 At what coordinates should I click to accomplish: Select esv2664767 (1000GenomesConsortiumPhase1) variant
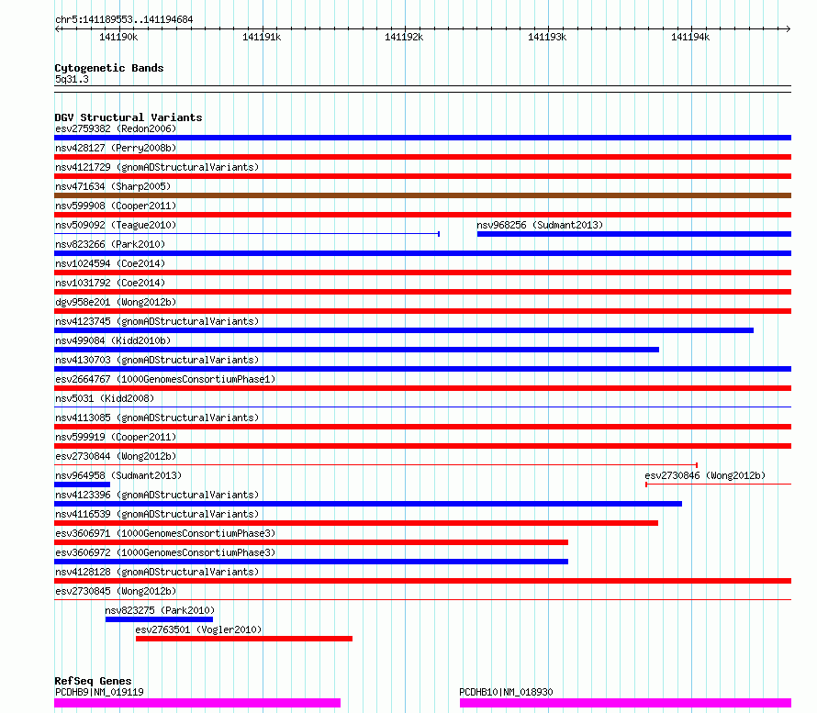tap(165, 379)
